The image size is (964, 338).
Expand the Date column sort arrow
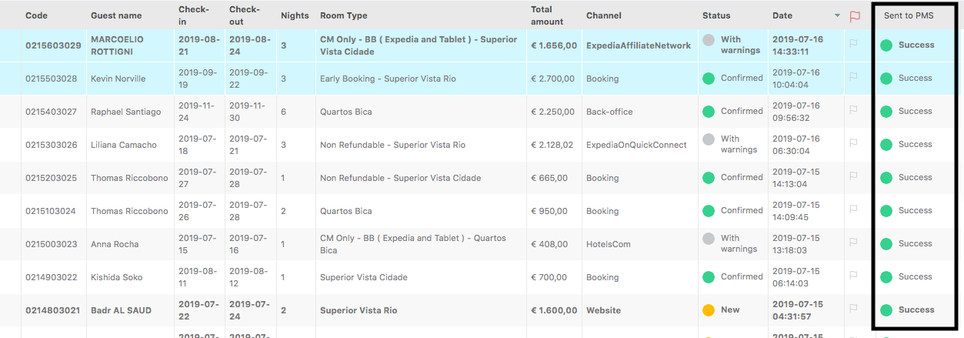pyautogui.click(x=837, y=16)
